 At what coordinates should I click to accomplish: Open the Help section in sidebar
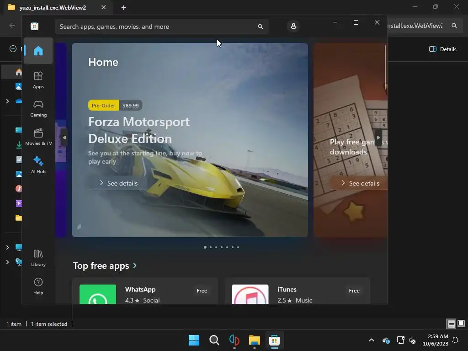[38, 286]
